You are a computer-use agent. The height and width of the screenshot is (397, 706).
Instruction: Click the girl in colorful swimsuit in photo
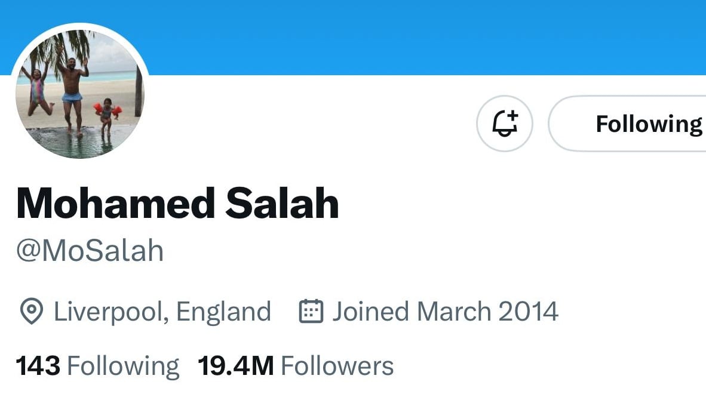[x=37, y=90]
